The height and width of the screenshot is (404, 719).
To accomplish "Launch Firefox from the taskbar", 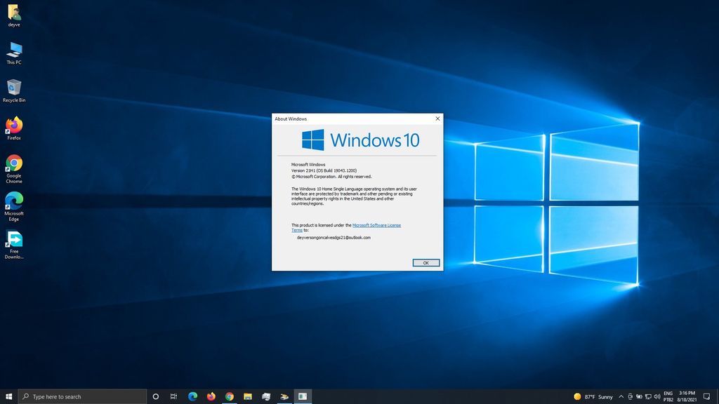I will pos(211,396).
